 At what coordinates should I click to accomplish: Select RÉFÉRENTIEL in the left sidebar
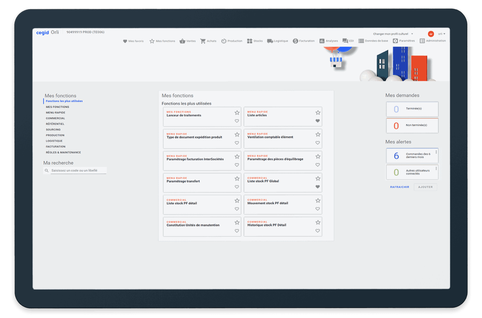[55, 124]
